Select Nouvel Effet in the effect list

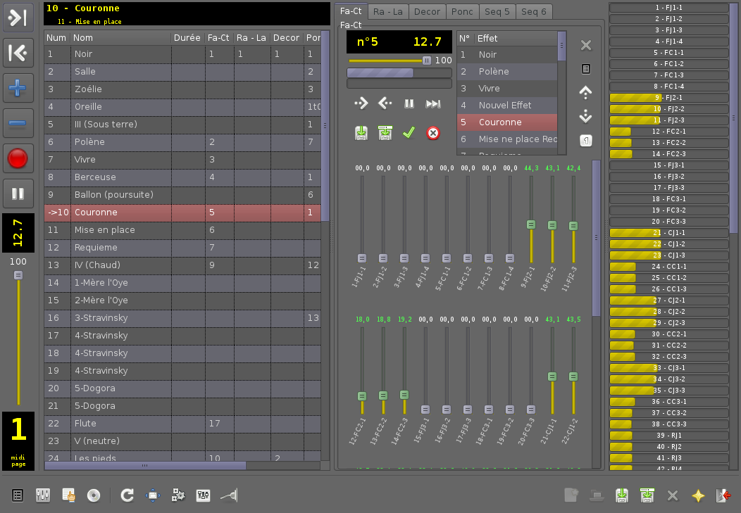[505, 105]
